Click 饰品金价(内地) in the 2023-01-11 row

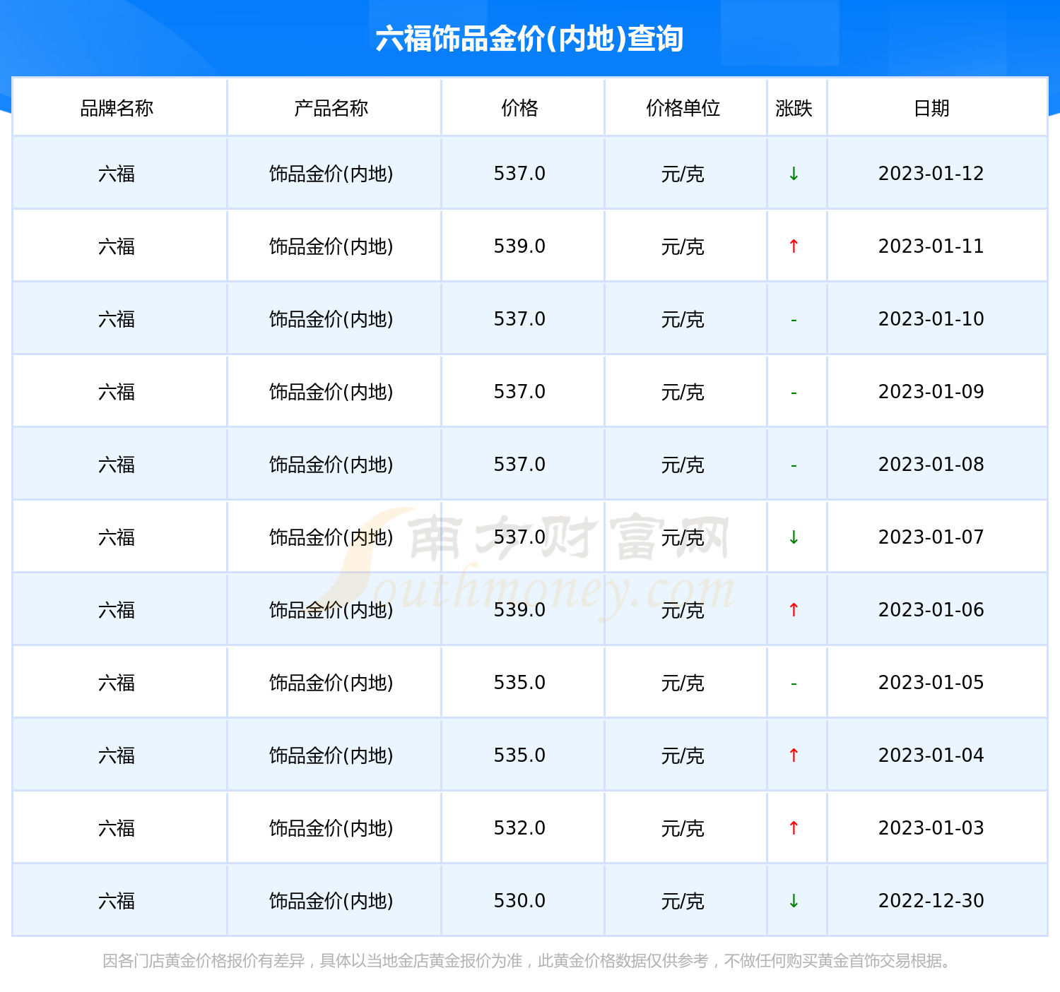[331, 246]
